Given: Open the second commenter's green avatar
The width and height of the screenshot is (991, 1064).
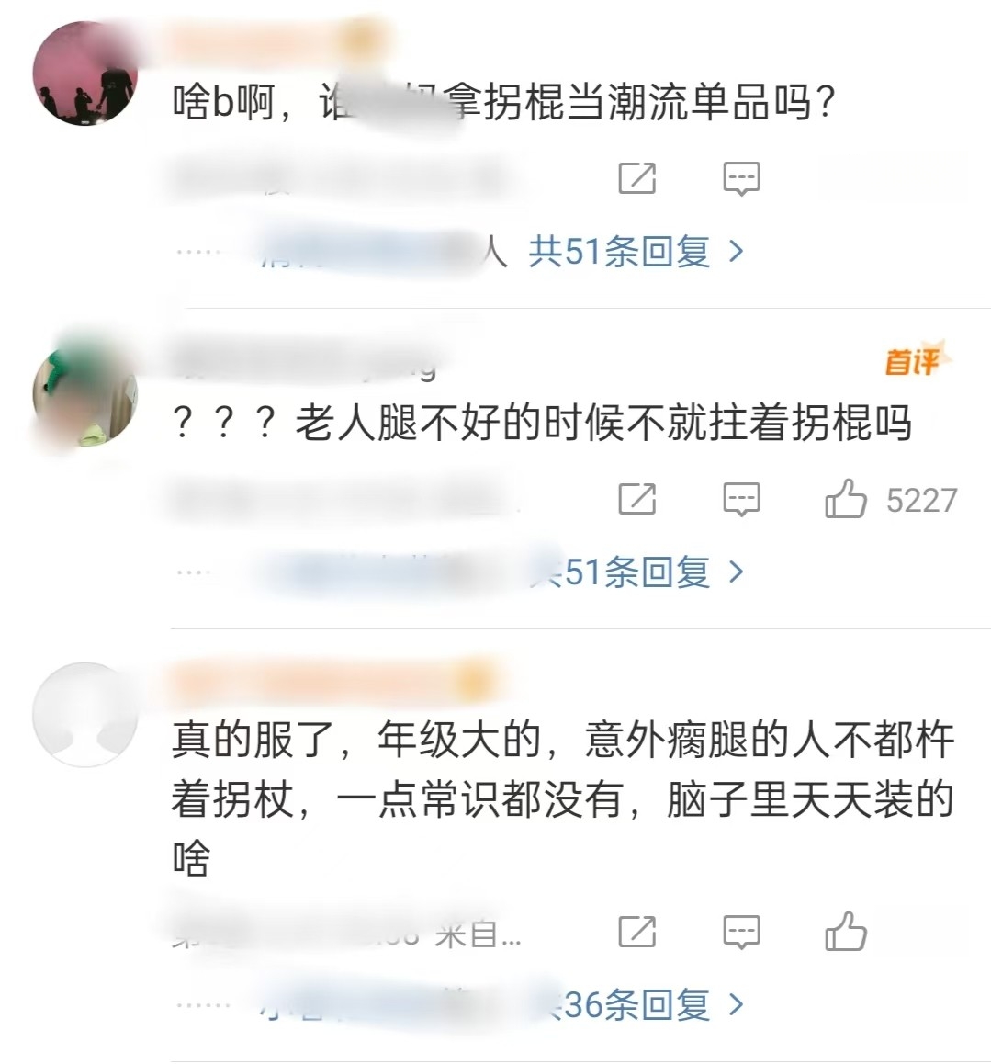Looking at the screenshot, I should (85, 393).
